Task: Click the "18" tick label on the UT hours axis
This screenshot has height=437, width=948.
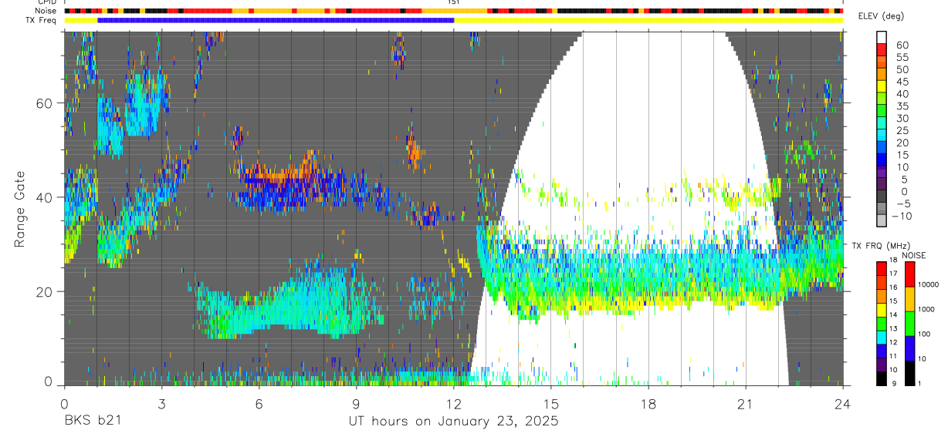Action: 648,404
